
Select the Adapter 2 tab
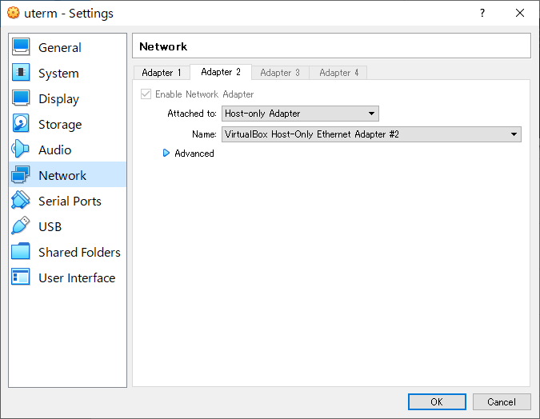click(x=221, y=72)
